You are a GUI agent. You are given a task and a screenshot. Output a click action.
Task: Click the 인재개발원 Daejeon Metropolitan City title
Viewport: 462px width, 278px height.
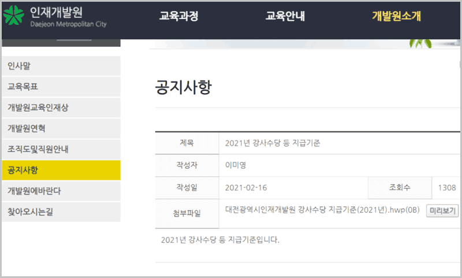(68, 17)
